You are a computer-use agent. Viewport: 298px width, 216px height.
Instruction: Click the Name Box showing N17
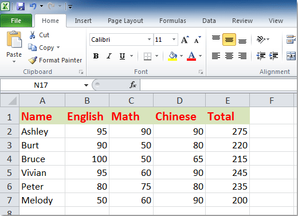point(41,85)
